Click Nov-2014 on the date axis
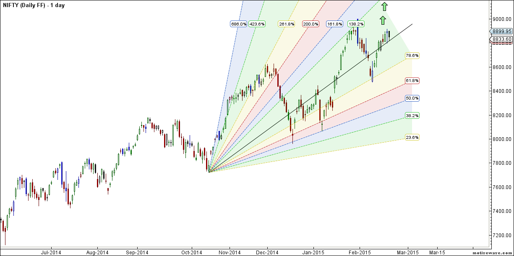The width and height of the screenshot is (514, 256). (229, 252)
